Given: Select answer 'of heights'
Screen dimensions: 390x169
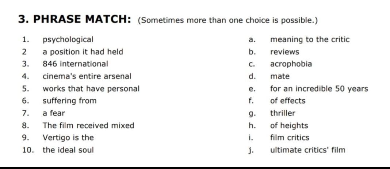Looking at the screenshot, I should pyautogui.click(x=289, y=126).
